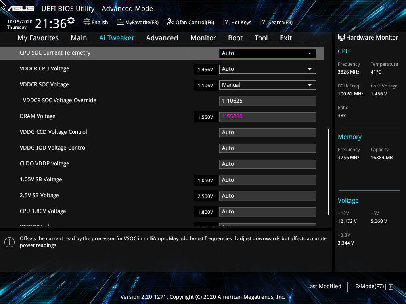Select the CPU 1.80V Voltage label
Image resolution: width=406 pixels, height=304 pixels.
tap(43, 211)
